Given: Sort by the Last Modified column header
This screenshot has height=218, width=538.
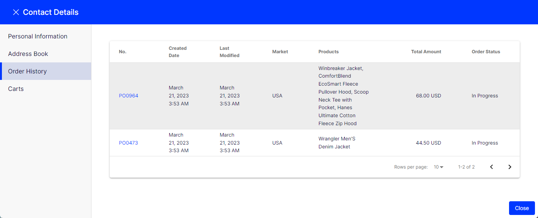Looking at the screenshot, I should pos(229,52).
